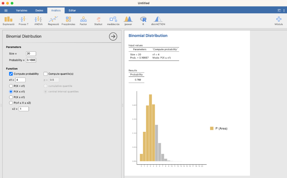Open the R editor module
Screen dimensions: 287x178
(x=143, y=21)
